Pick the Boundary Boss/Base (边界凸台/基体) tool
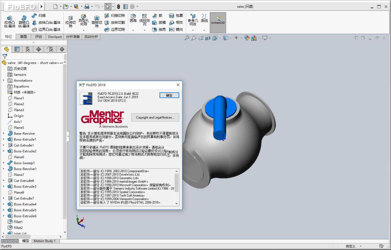 (x=46, y=30)
